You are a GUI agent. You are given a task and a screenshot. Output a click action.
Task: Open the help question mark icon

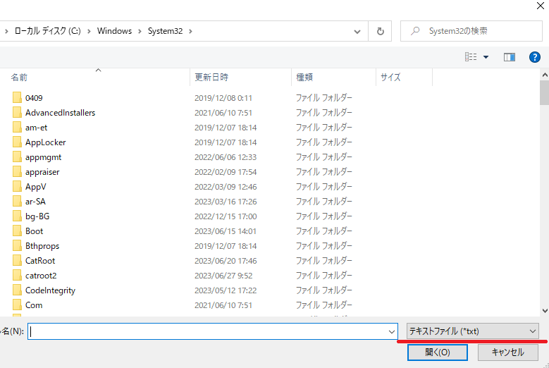tap(535, 56)
